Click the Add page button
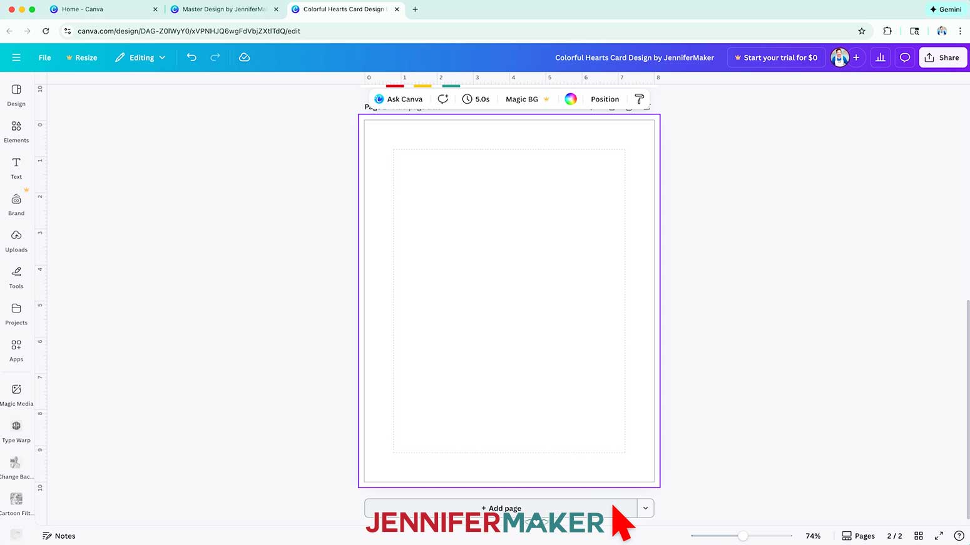The height and width of the screenshot is (545, 970). (x=501, y=508)
